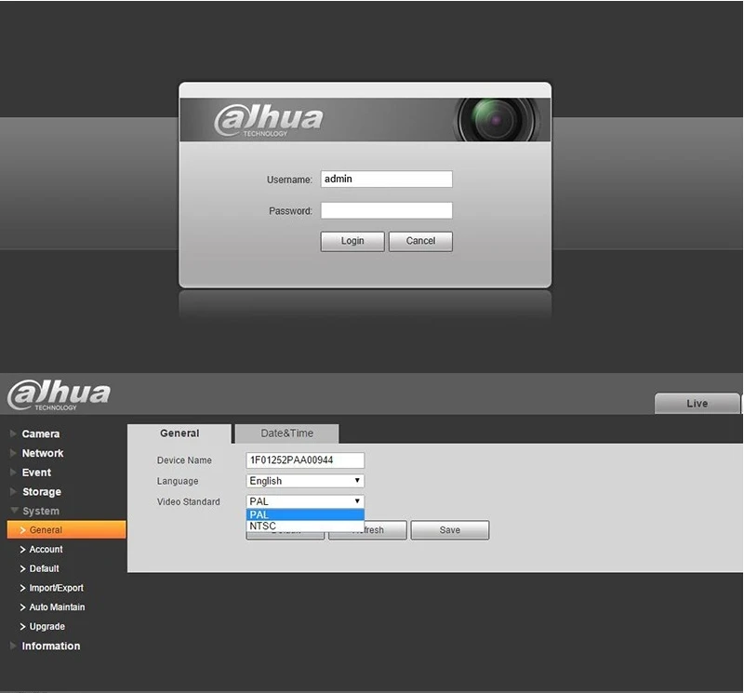Switch to the General tab
Screen dimensions: 744x693
[x=179, y=433]
